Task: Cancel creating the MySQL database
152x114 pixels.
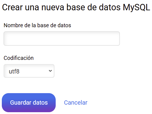Action: (x=76, y=103)
